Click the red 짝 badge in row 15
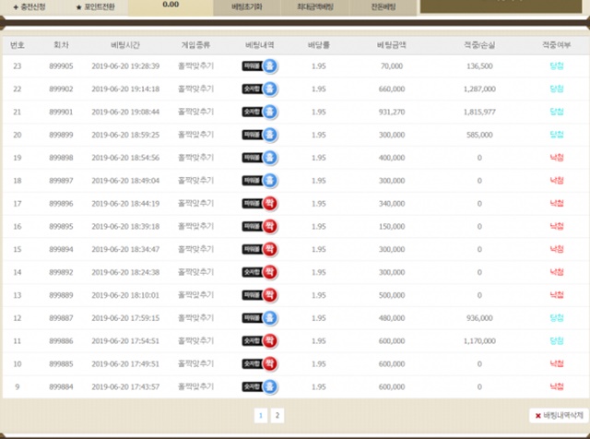Viewport: 590px width, 439px height. point(270,249)
